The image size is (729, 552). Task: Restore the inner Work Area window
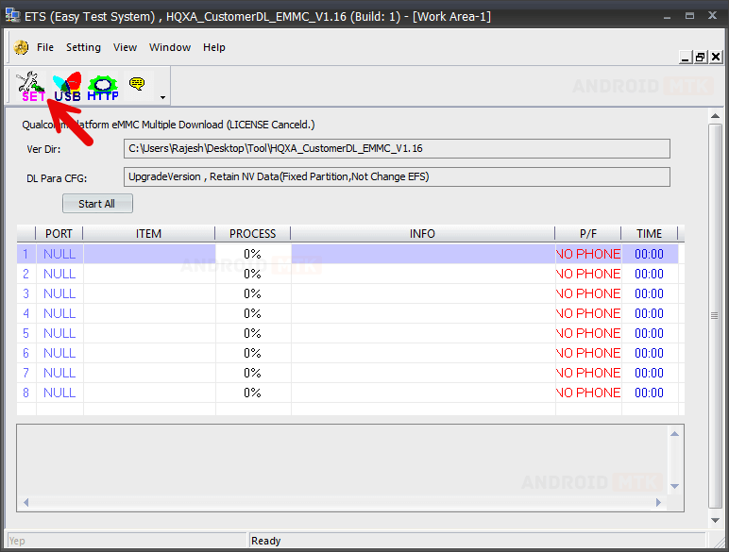coord(701,58)
